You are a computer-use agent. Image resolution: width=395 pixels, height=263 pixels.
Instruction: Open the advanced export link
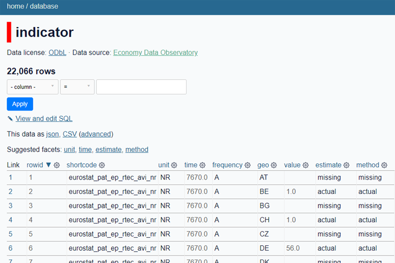96,134
